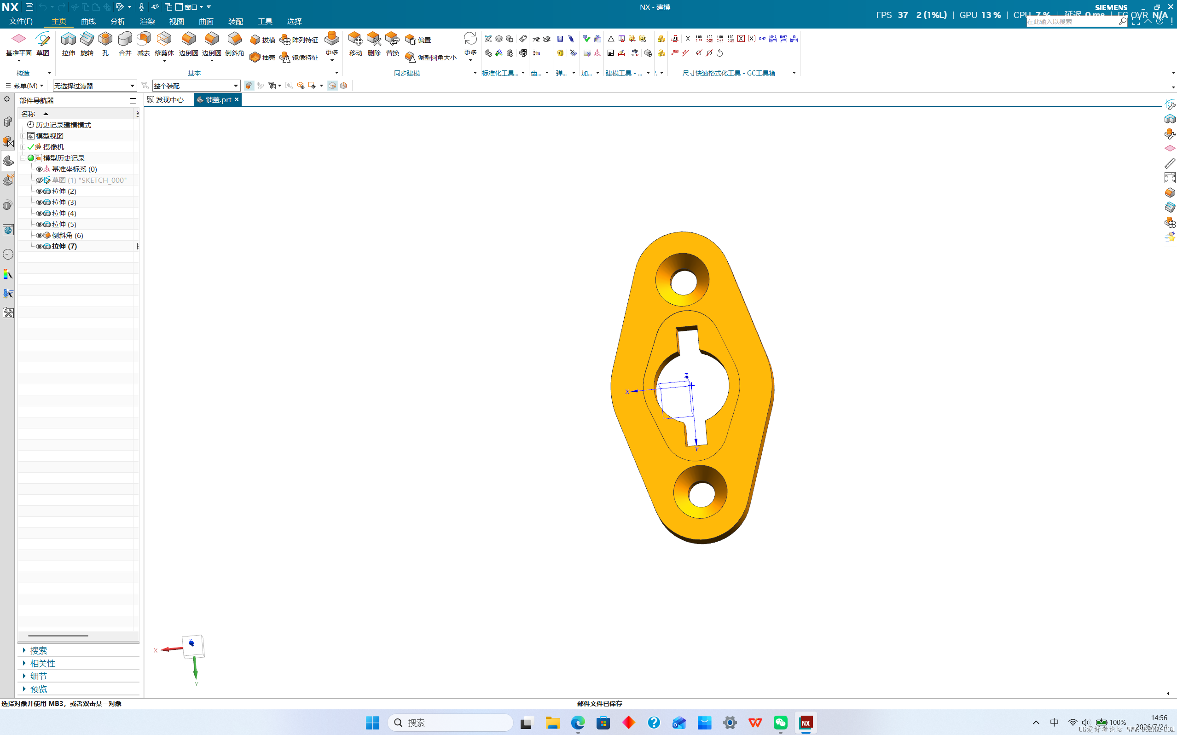Switch to the 渲染 ribbon tab
The image size is (1177, 735).
point(147,21)
